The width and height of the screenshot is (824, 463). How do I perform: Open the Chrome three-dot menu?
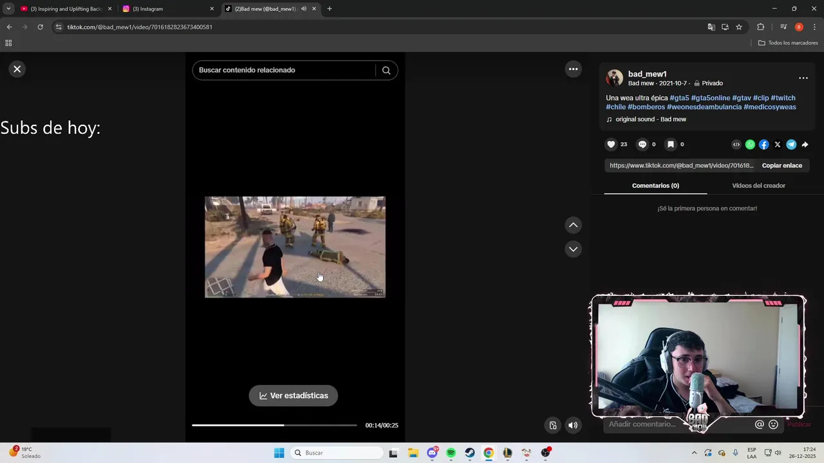tap(814, 27)
